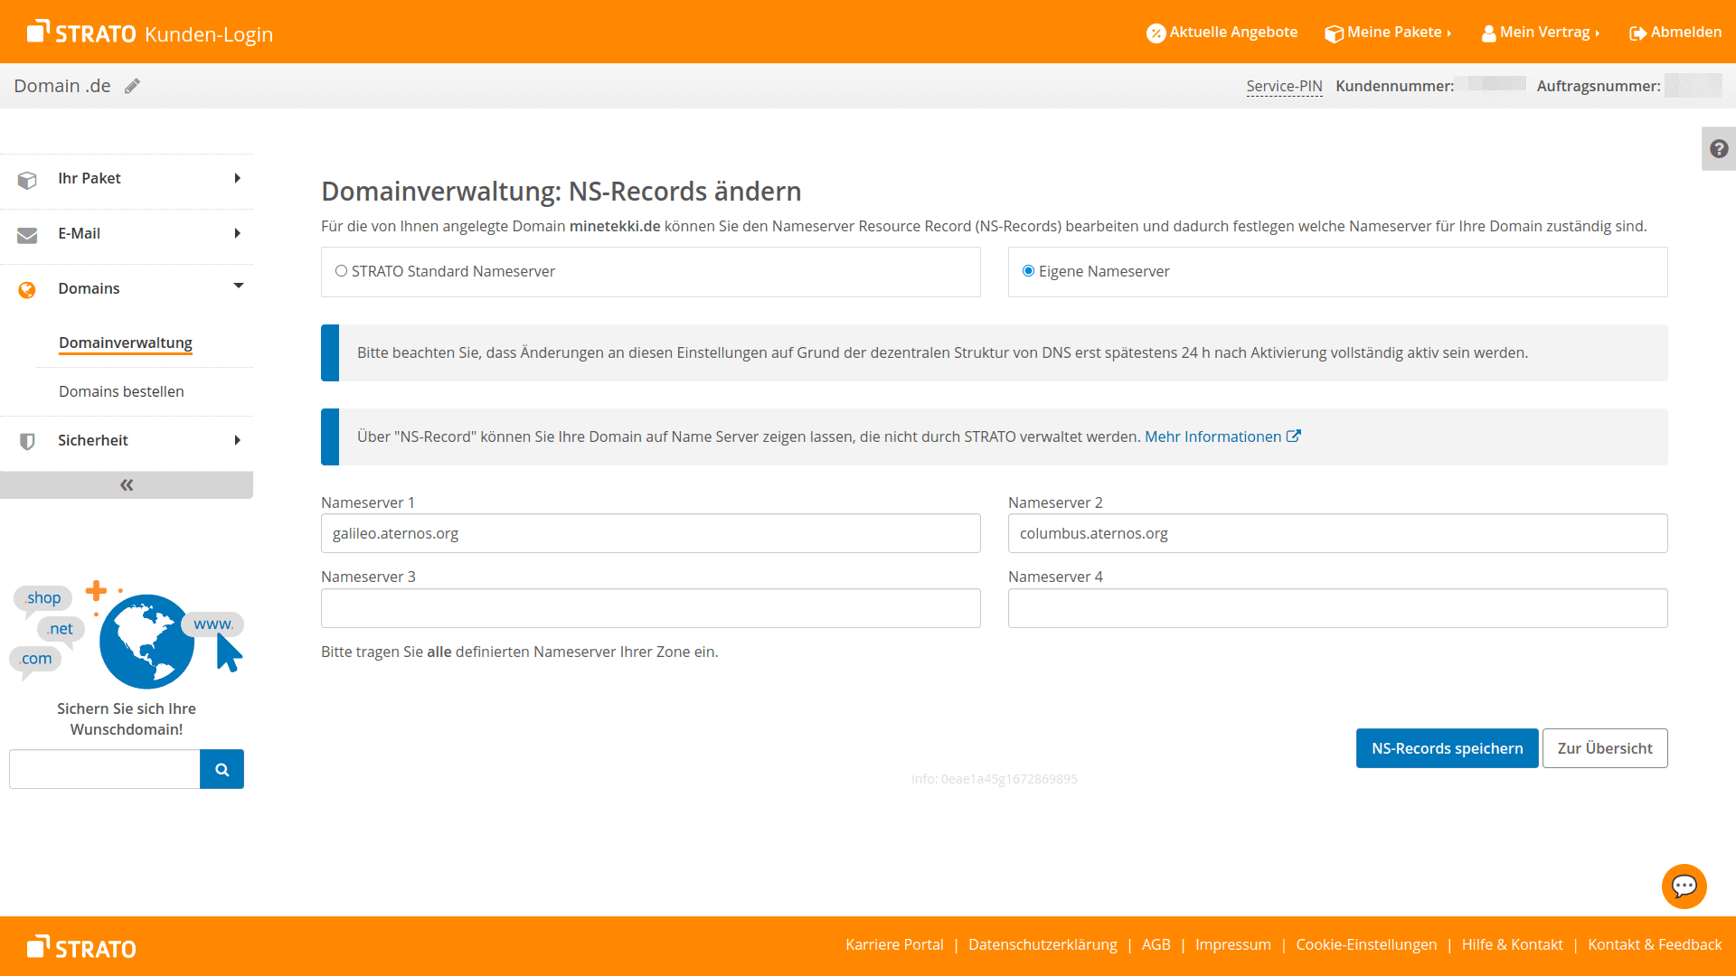The height and width of the screenshot is (976, 1736).
Task: Click the package icon of Meine Pakete
Action: pos(1334,33)
